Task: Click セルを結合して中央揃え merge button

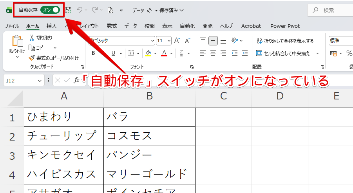Action: [283, 53]
